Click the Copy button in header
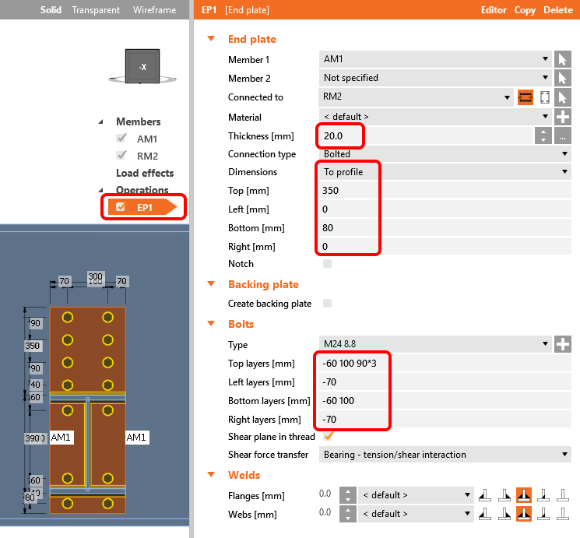Viewport: 580px width, 538px height. click(525, 10)
